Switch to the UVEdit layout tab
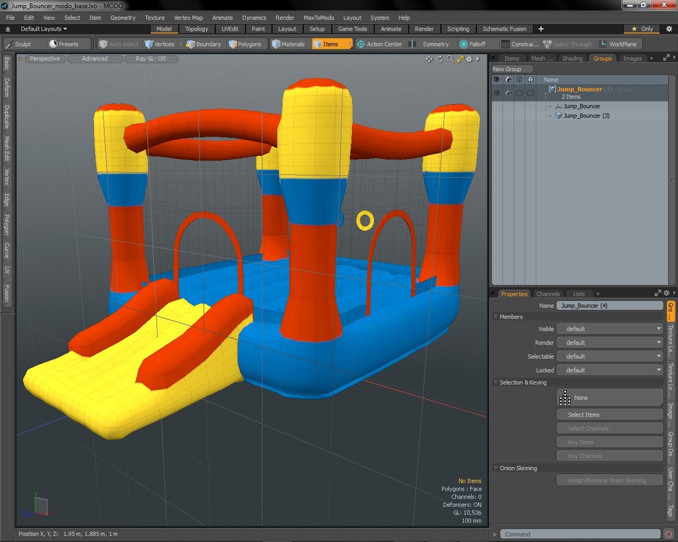The height and width of the screenshot is (542, 678). click(230, 29)
